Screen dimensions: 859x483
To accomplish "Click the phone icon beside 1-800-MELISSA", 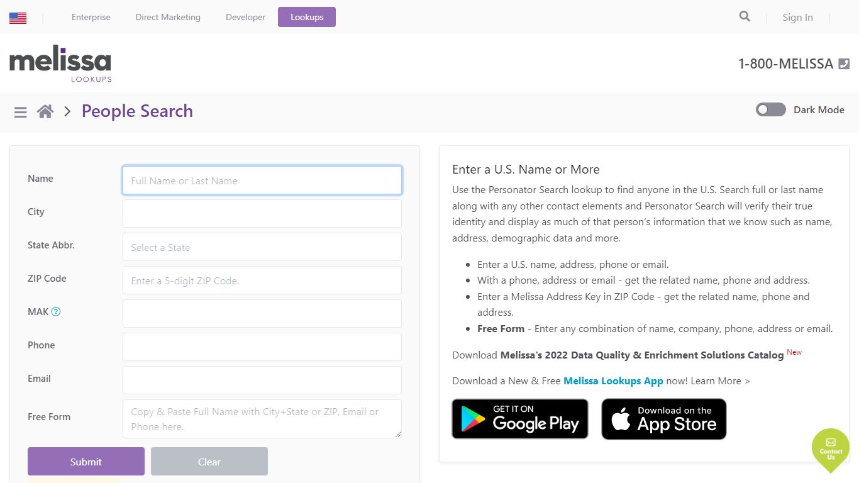I will point(844,64).
